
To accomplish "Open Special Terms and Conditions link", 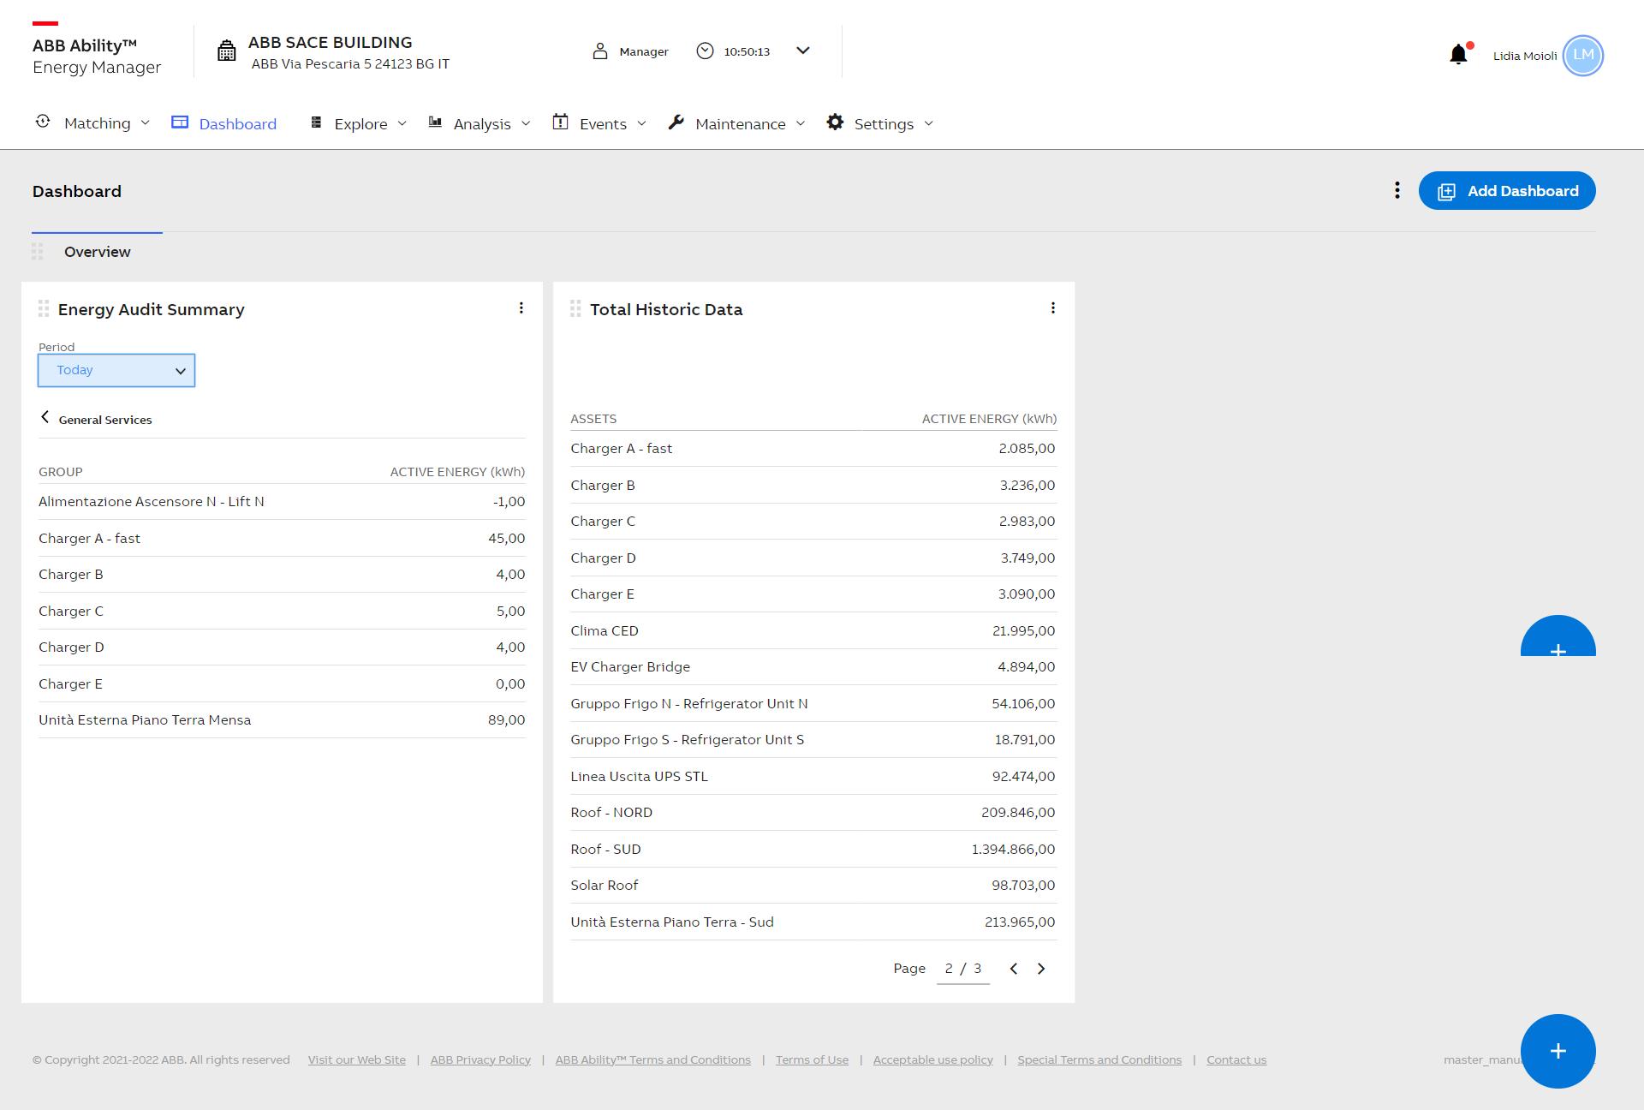I will coord(1099,1060).
